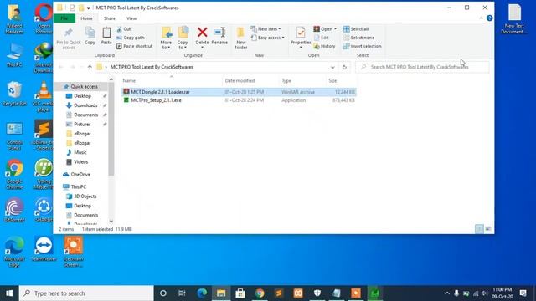The height and width of the screenshot is (301, 536).
Task: Click the Back navigation arrow
Action: point(61,67)
